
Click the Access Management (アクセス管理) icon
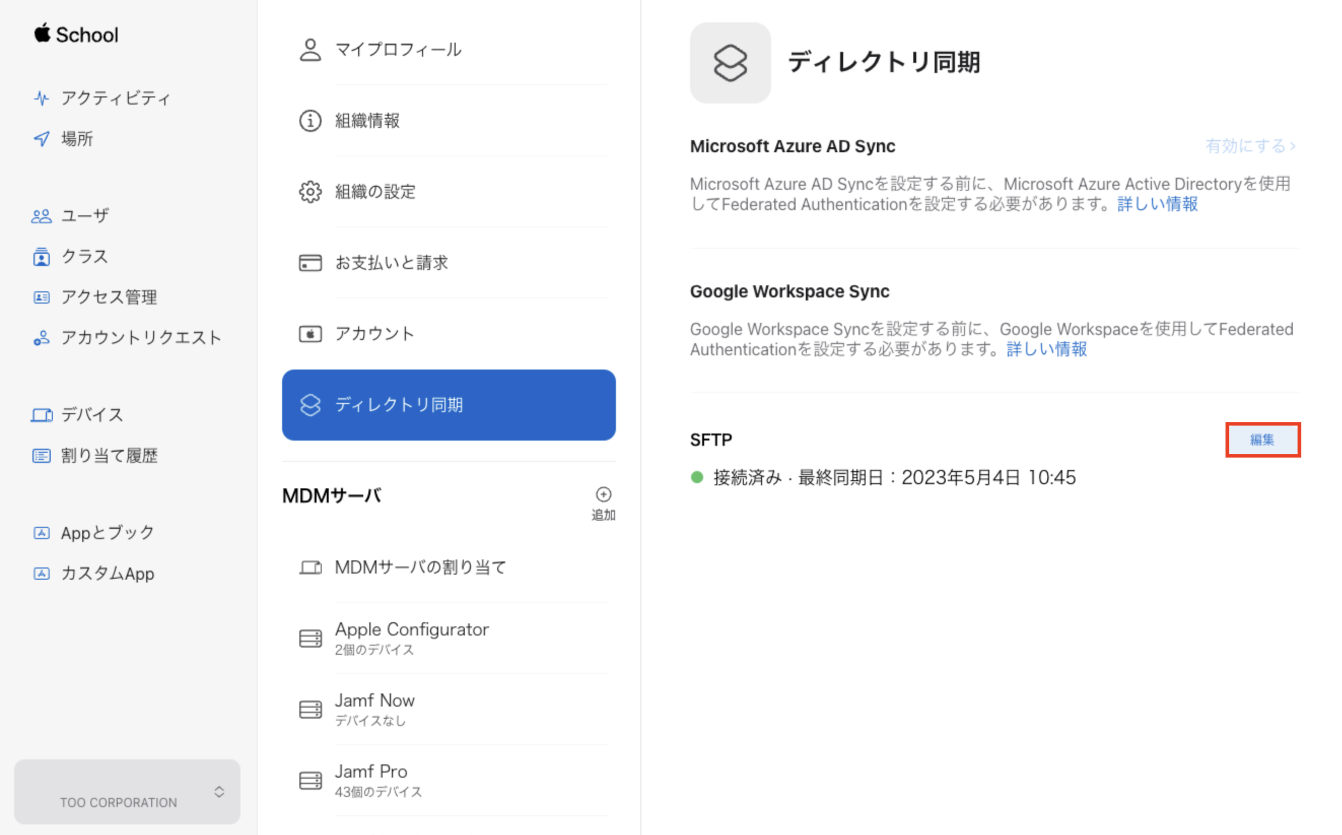coord(42,297)
